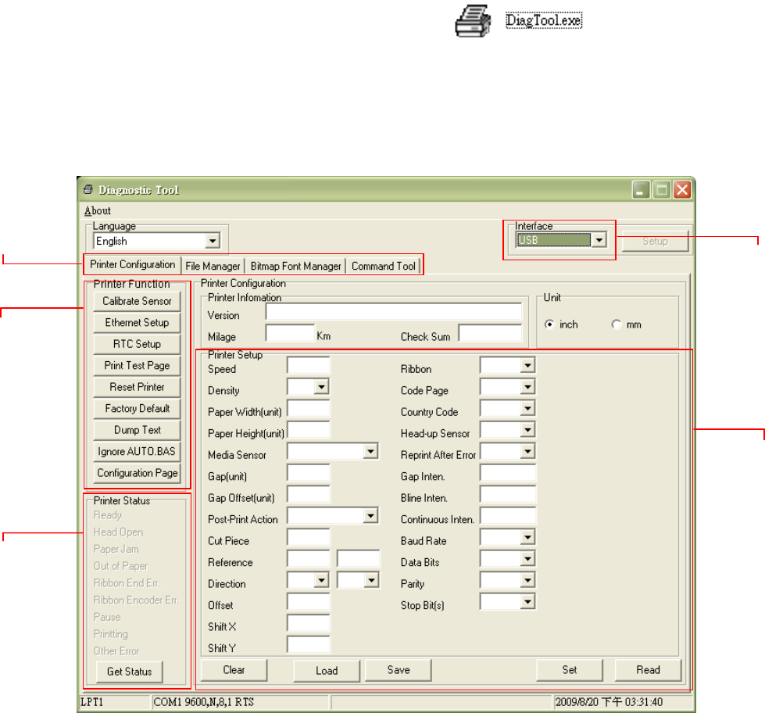765x713 pixels.
Task: Open the Head-up Sensor dropdown
Action: coord(527,430)
